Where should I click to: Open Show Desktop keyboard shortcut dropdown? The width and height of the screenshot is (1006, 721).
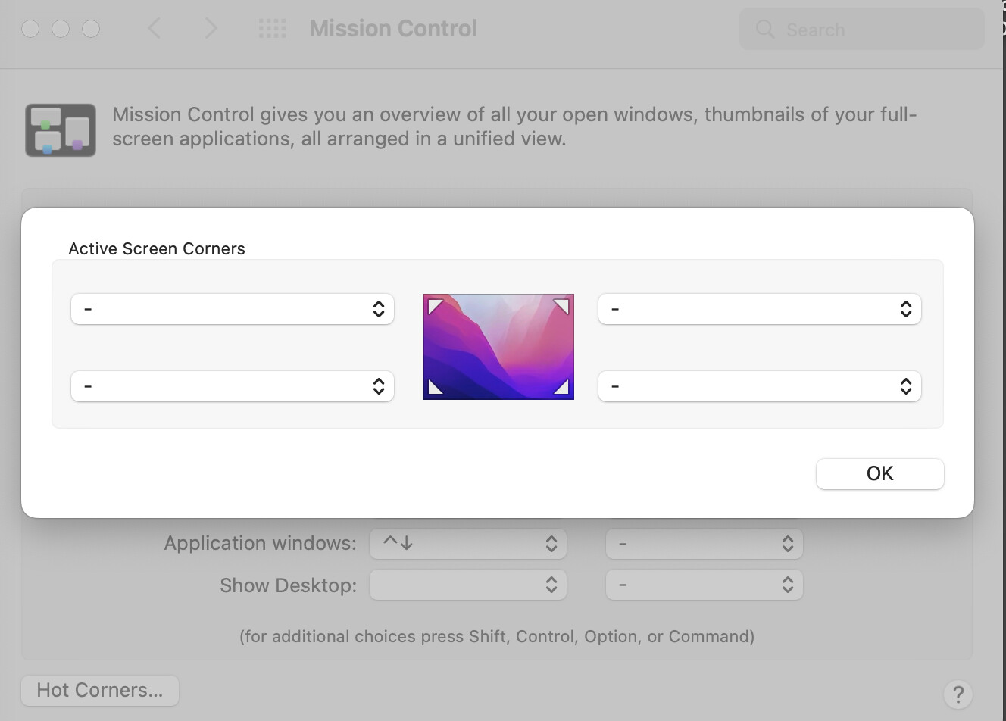pyautogui.click(x=467, y=585)
